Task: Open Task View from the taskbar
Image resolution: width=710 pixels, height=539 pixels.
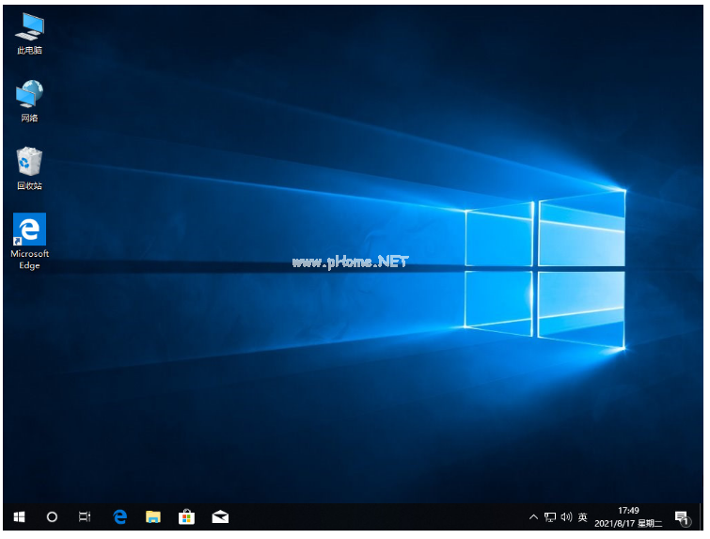Action: (x=85, y=516)
